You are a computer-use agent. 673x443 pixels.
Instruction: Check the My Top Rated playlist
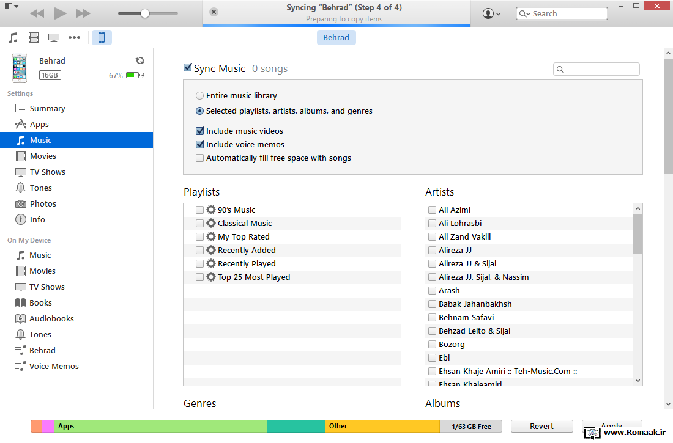[199, 236]
